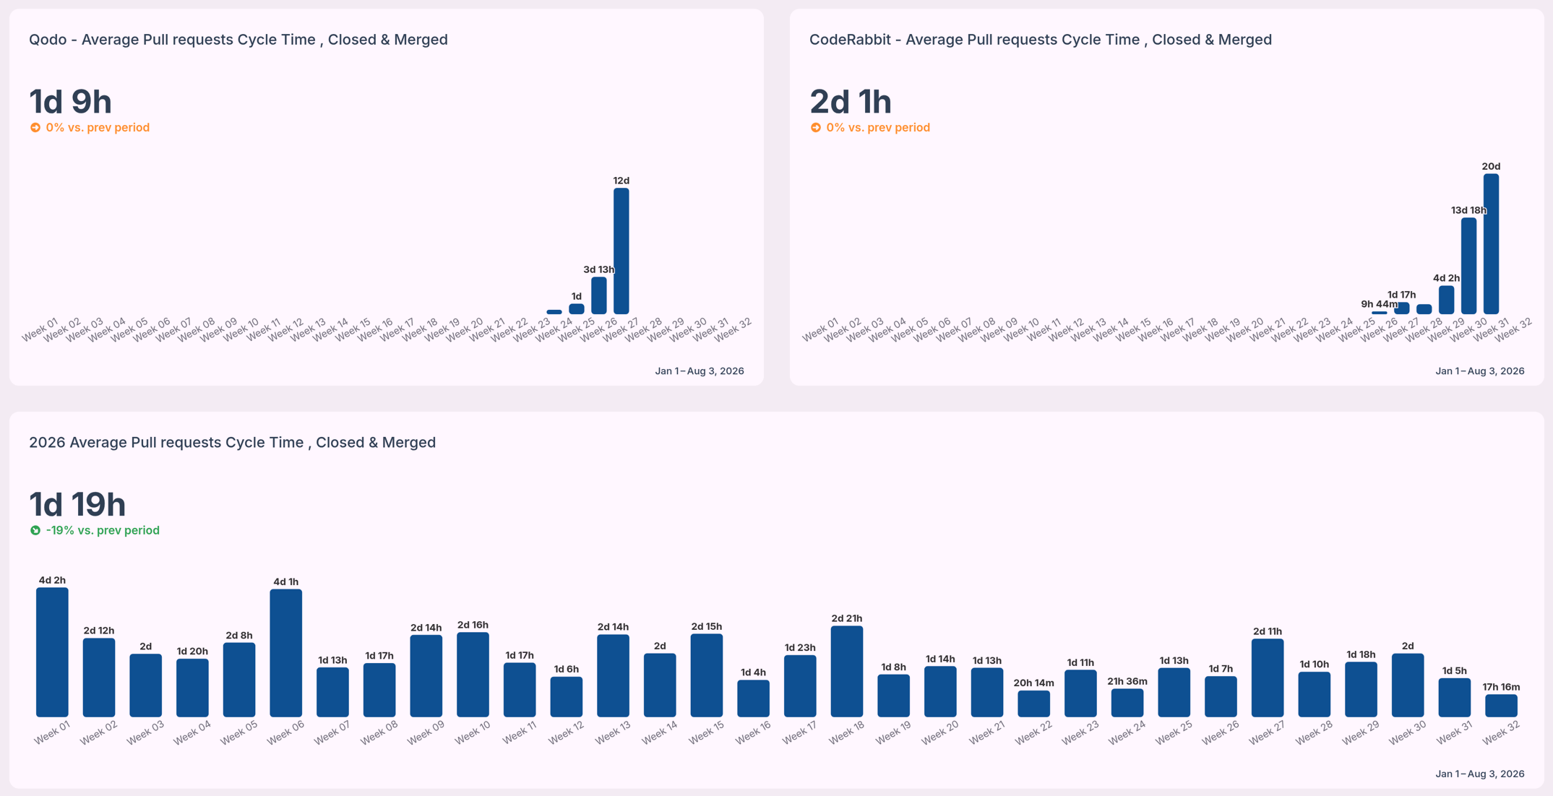The width and height of the screenshot is (1553, 796).
Task: Select the Week 06 bar in 2026 chart
Action: (x=286, y=653)
